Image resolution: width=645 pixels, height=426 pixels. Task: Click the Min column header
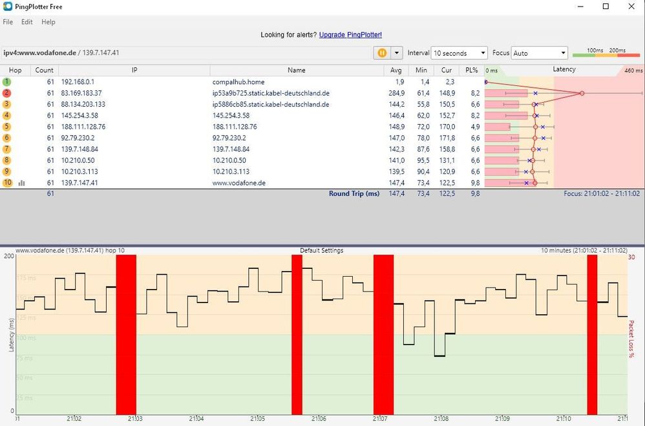(x=421, y=70)
